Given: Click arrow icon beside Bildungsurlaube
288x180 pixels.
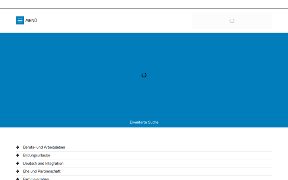Looking at the screenshot, I should tap(17, 156).
